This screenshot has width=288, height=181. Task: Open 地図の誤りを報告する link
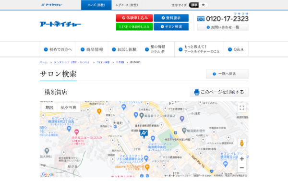point(236,176)
